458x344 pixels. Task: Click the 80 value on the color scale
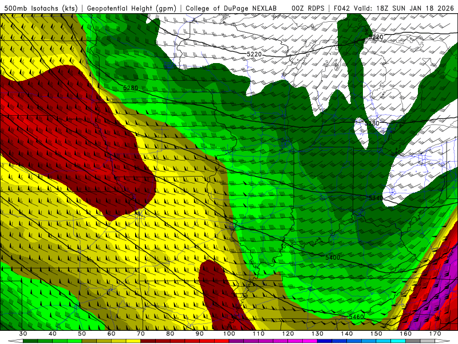pyautogui.click(x=170, y=334)
